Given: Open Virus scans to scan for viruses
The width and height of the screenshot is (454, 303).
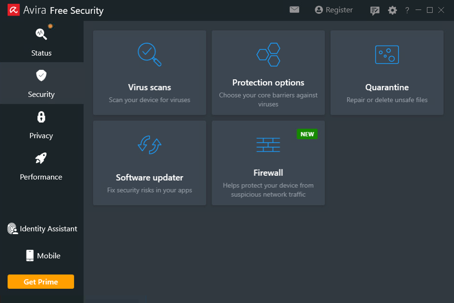Looking at the screenshot, I should [x=149, y=73].
